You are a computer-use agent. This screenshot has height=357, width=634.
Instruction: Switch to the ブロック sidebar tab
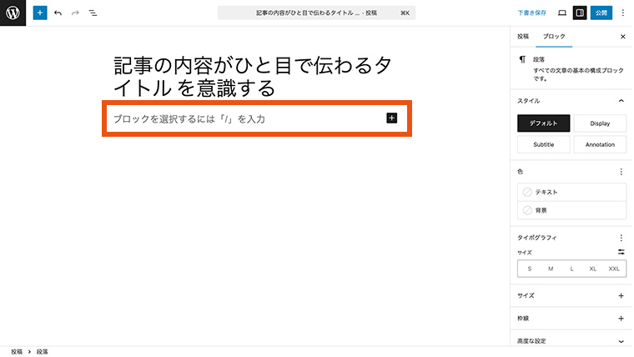(554, 37)
